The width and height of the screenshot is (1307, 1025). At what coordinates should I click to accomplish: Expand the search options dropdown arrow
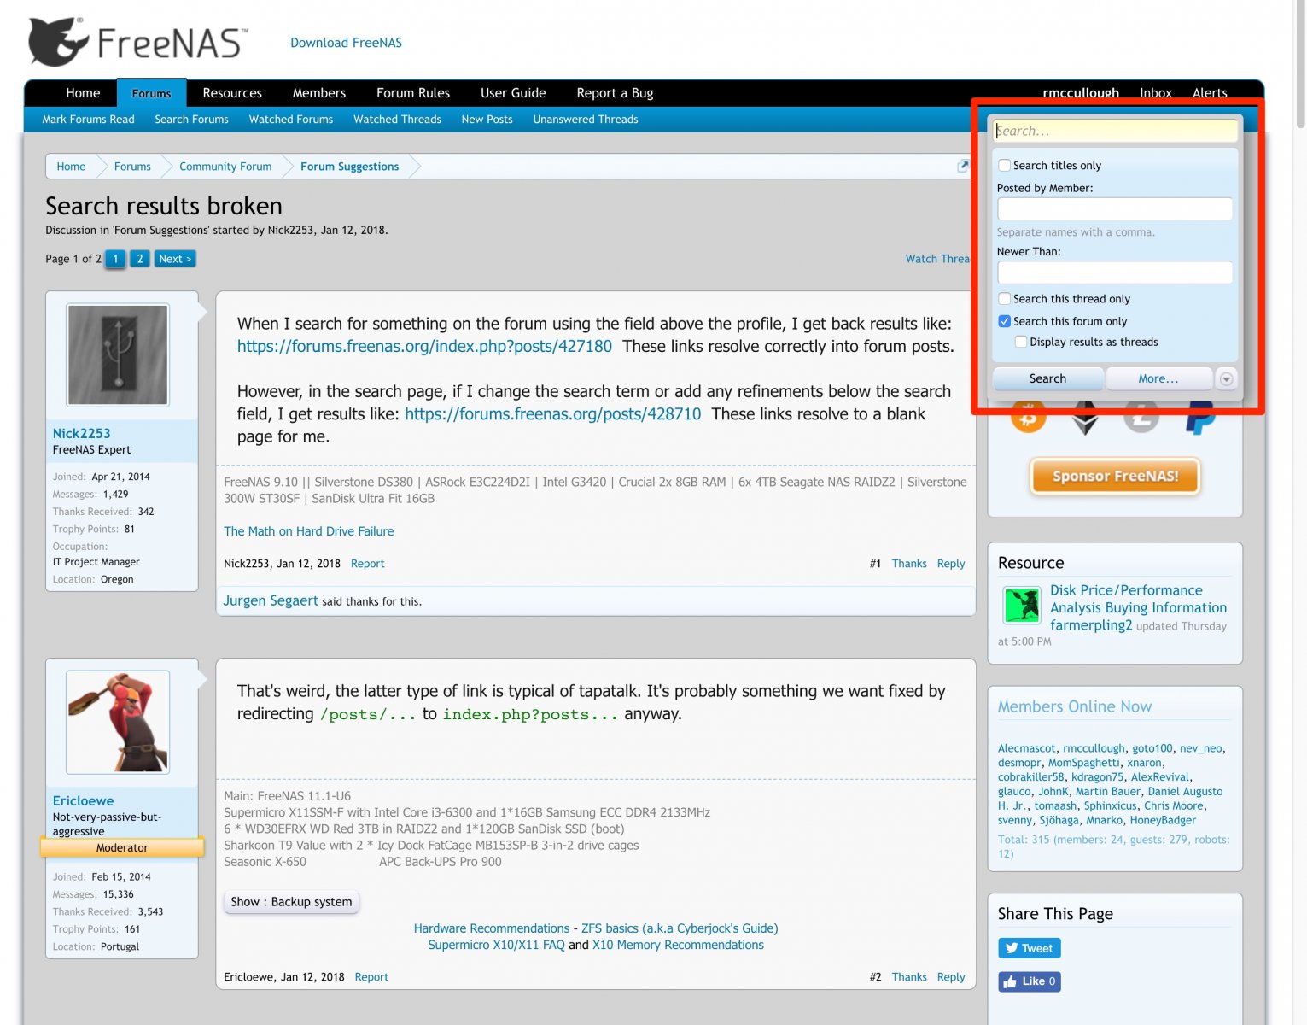[1226, 379]
